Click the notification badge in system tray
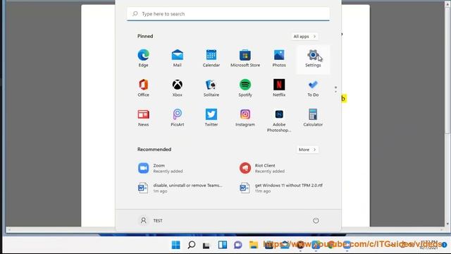Screen dimensions: 451x254 (444, 245)
